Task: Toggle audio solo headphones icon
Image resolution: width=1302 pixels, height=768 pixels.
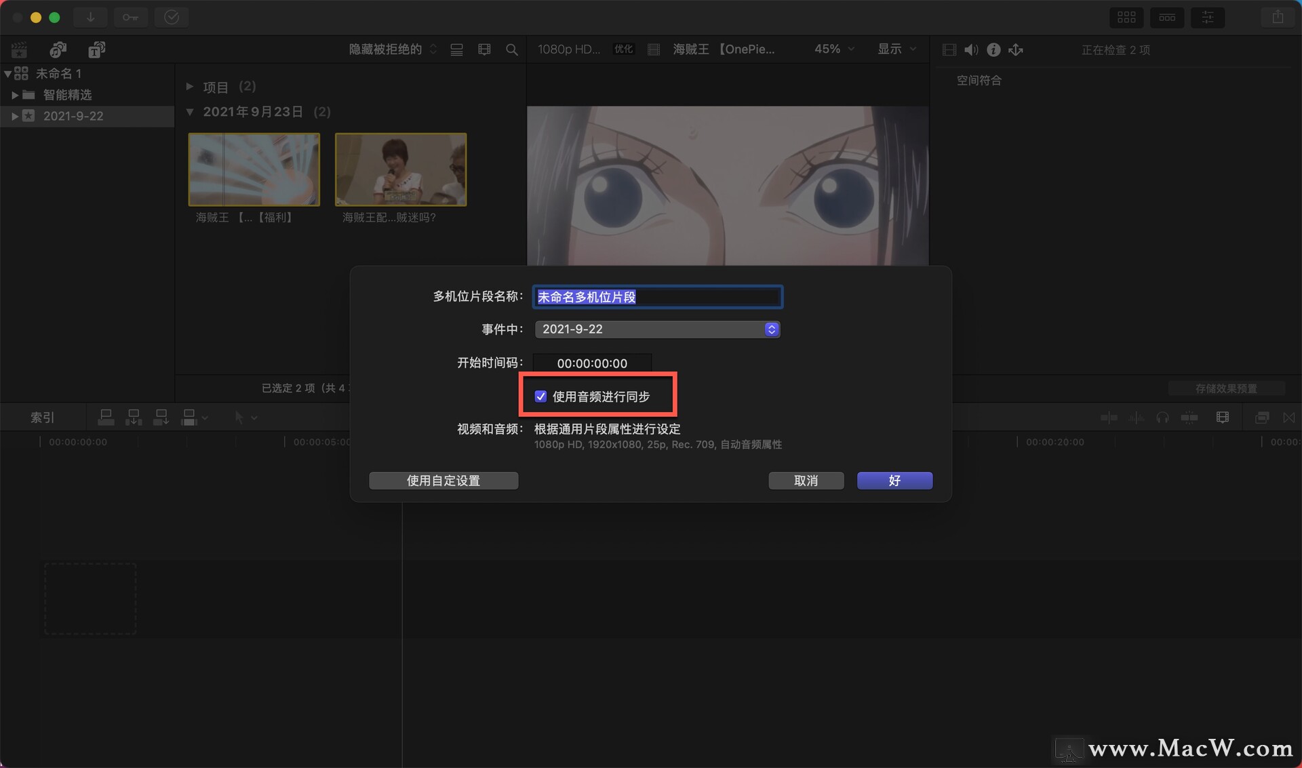Action: (x=1162, y=418)
